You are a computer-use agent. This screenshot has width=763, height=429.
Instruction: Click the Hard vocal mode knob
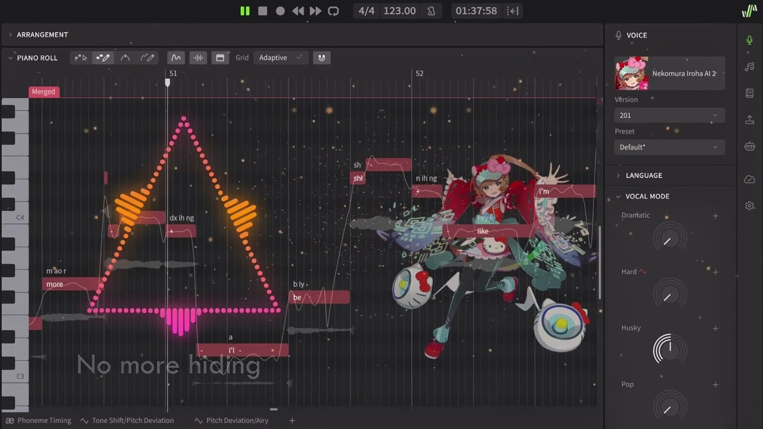pyautogui.click(x=670, y=295)
